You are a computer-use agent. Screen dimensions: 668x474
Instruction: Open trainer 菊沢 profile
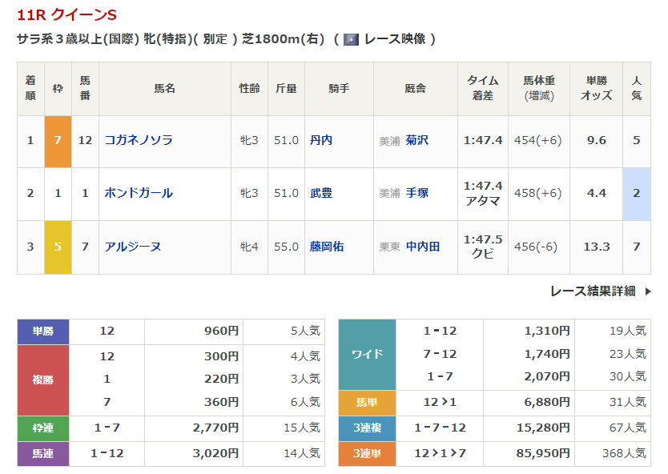click(x=417, y=140)
